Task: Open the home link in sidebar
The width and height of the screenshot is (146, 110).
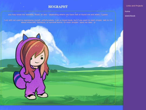Action: tap(127, 11)
